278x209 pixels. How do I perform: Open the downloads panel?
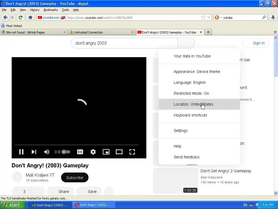coord(273,17)
